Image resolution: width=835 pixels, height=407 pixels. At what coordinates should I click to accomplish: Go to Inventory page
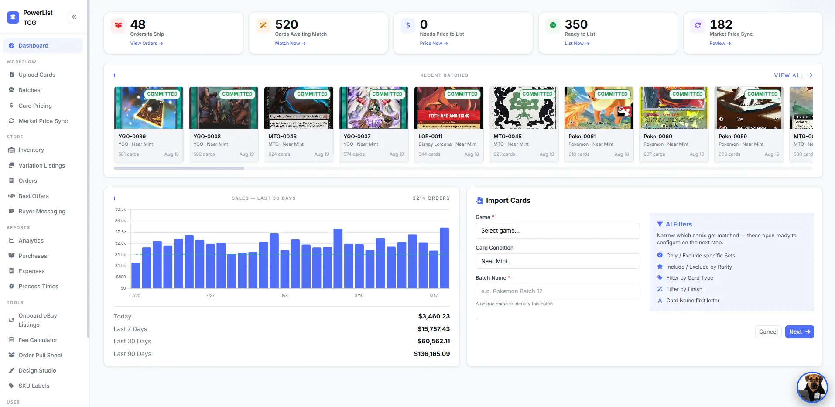(x=43, y=150)
